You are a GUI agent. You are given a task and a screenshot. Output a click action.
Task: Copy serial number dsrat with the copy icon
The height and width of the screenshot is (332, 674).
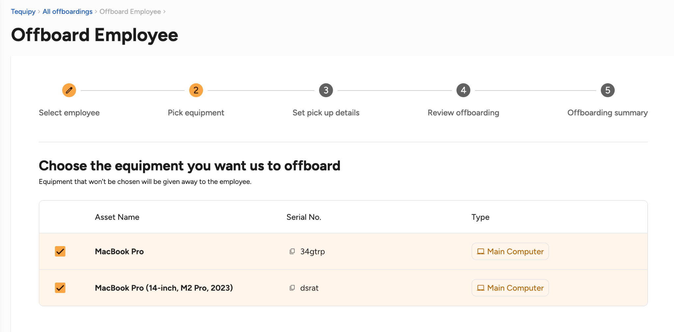(292, 288)
